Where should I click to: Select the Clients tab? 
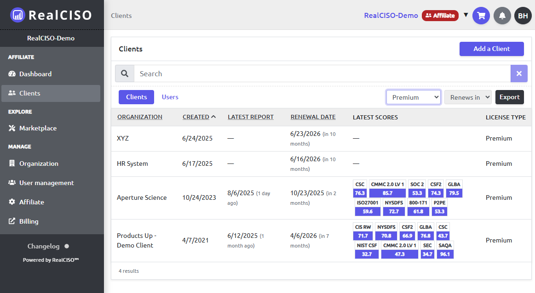(x=136, y=97)
